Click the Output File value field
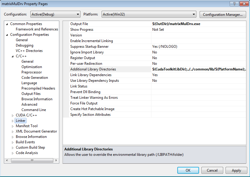 coord(199,24)
